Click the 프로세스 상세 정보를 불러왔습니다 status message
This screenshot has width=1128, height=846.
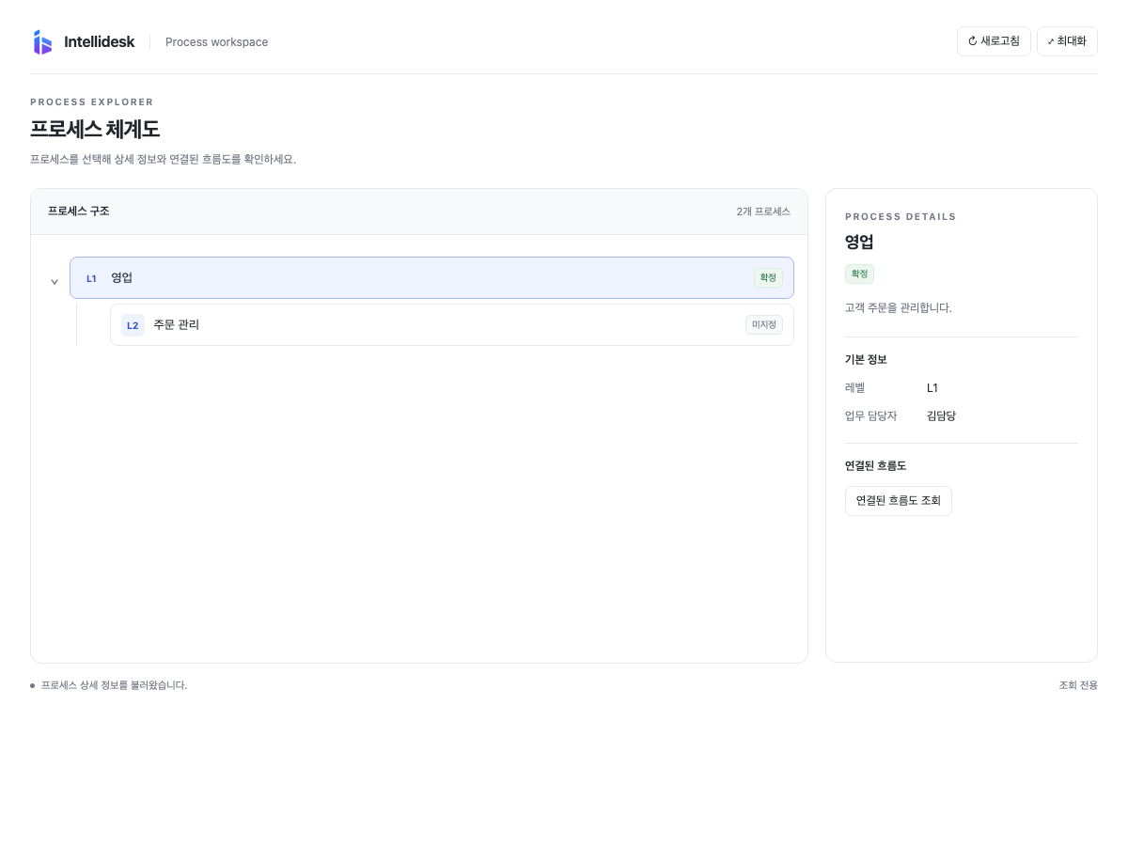click(114, 685)
